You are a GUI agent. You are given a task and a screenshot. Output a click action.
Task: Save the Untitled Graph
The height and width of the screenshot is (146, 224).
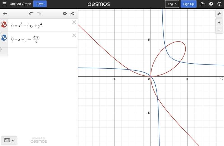(40, 4)
